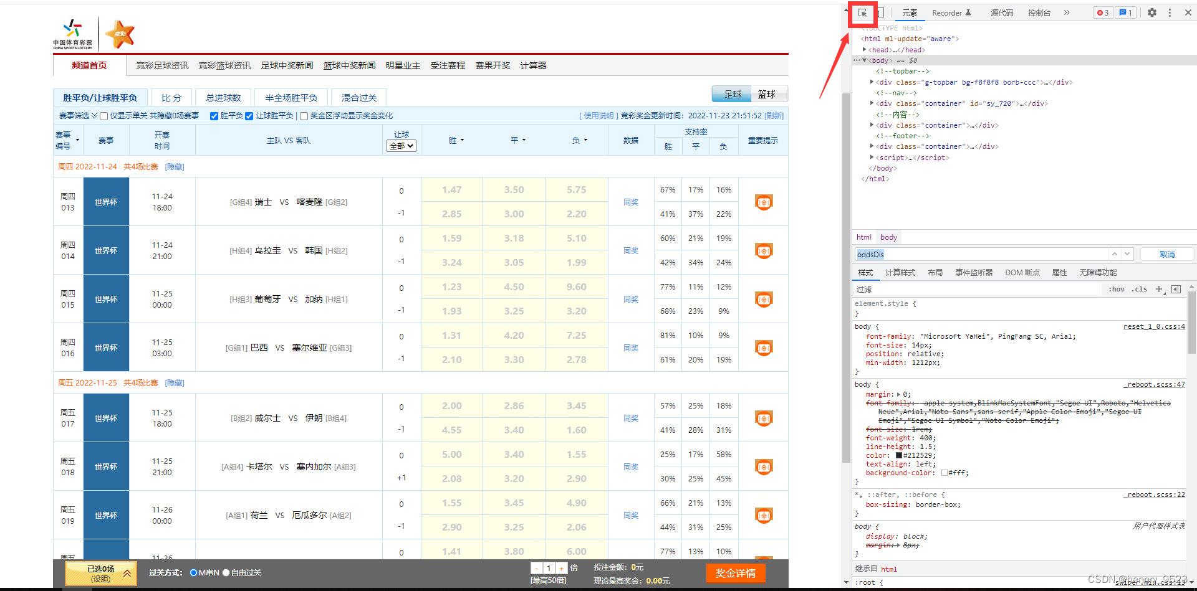Viewport: 1197px width, 591px height.
Task: Jump to the previous search result with the up arrow
Action: 1114,254
